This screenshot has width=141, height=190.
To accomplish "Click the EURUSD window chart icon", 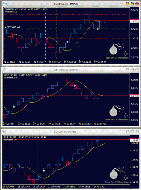I will [x=5, y=4].
